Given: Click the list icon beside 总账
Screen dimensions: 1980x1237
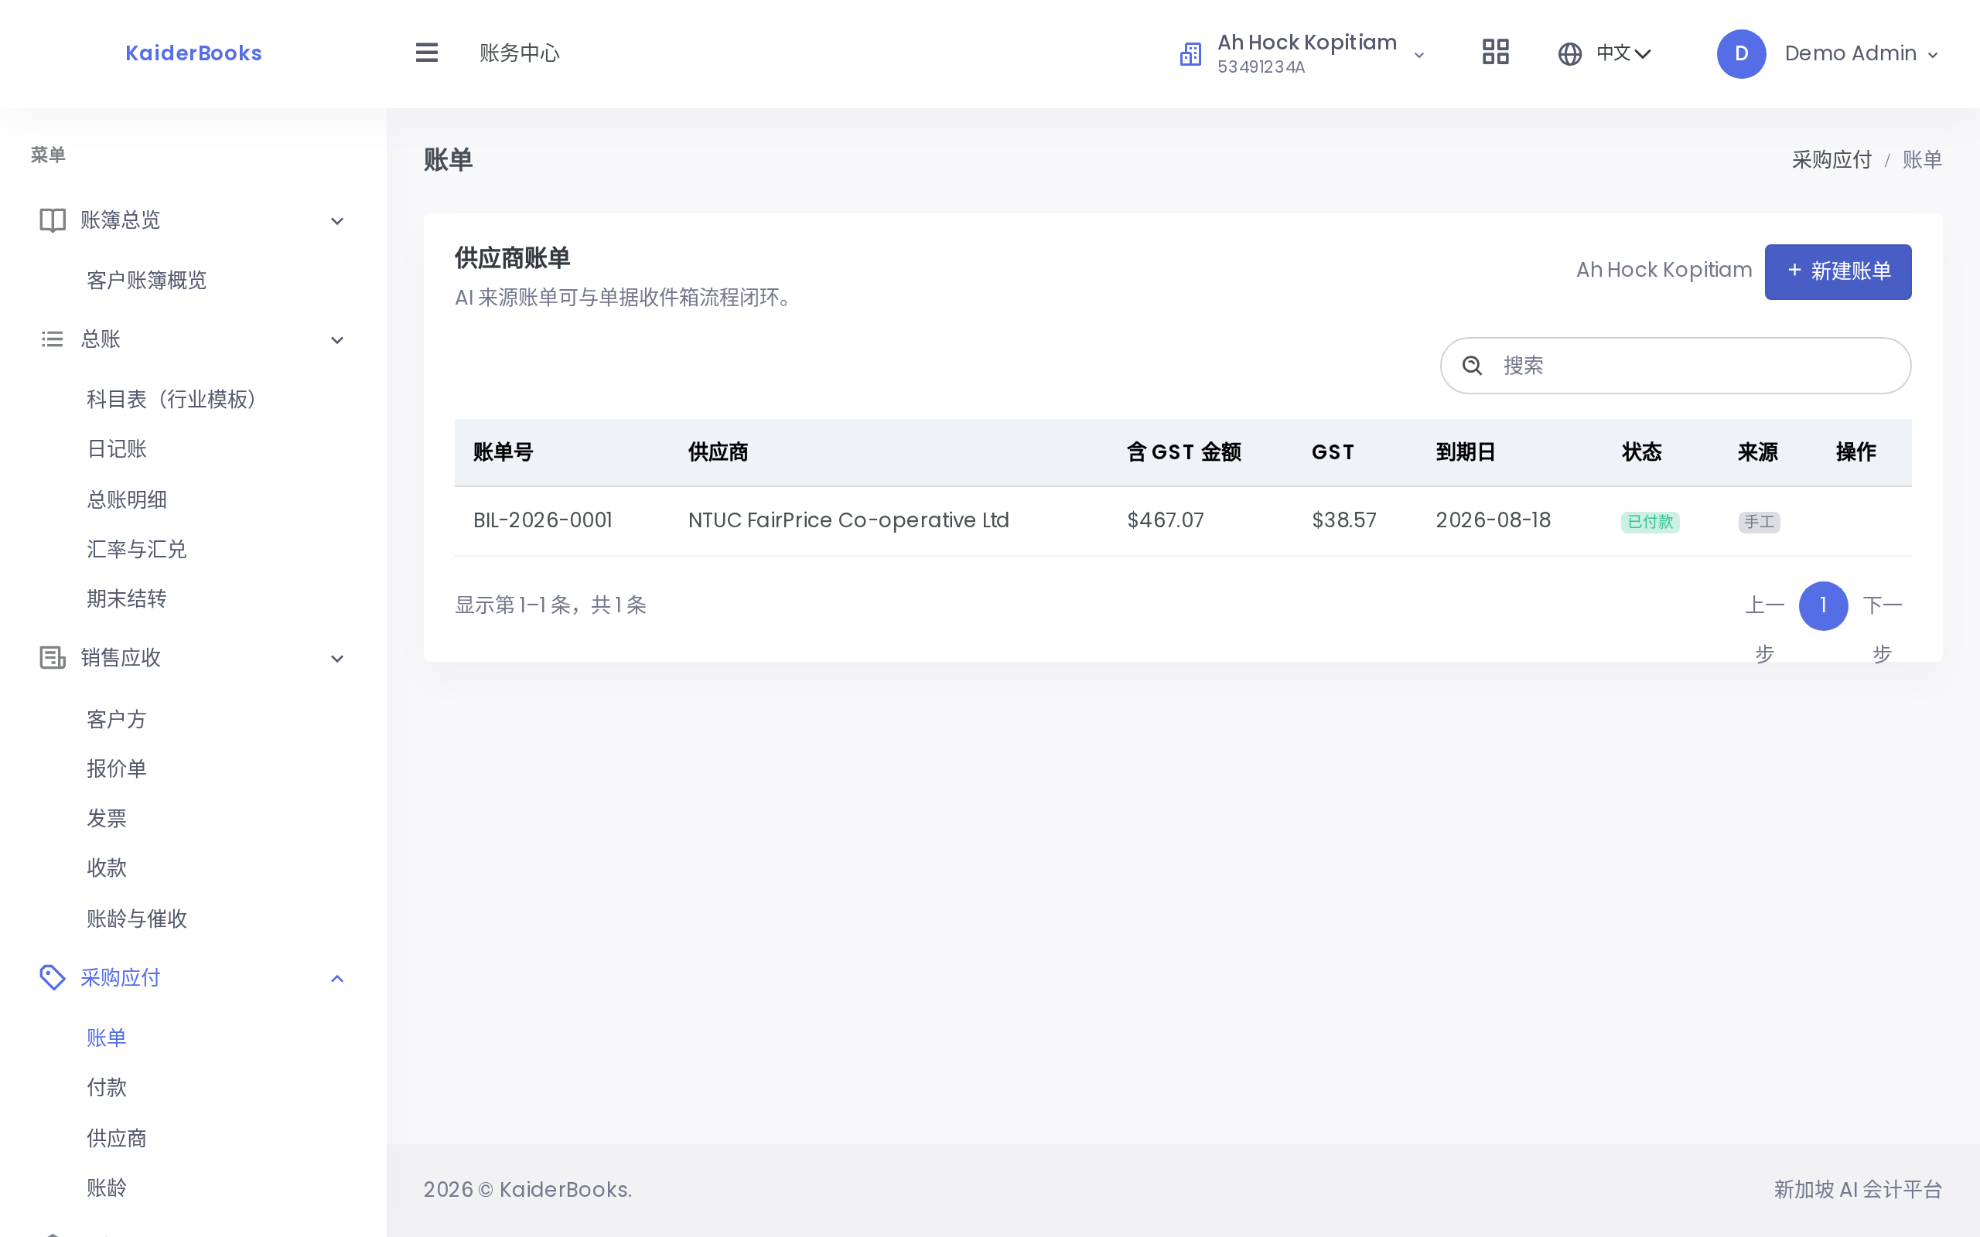Looking at the screenshot, I should point(53,339).
